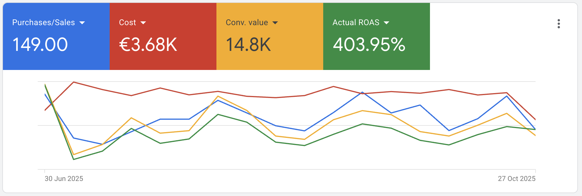Click the blue line's highest peak touching red line
Screen dimensions: 582x196
(x=362, y=93)
